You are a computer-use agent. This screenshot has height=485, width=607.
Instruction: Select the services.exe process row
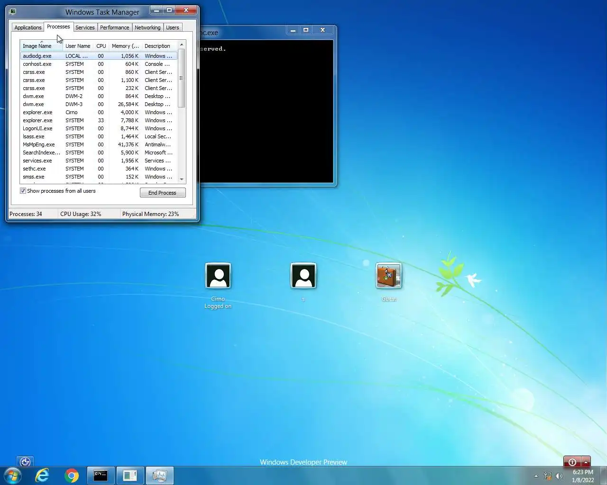click(x=99, y=161)
